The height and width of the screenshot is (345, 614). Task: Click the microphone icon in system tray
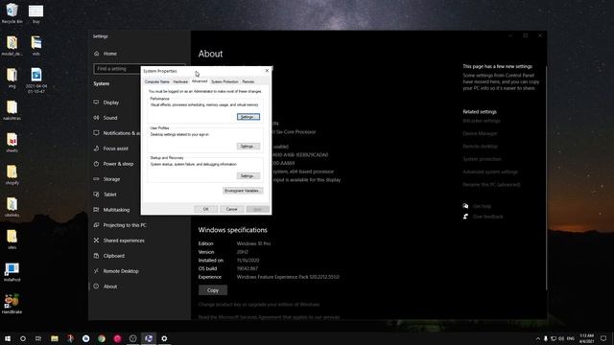click(x=546, y=338)
